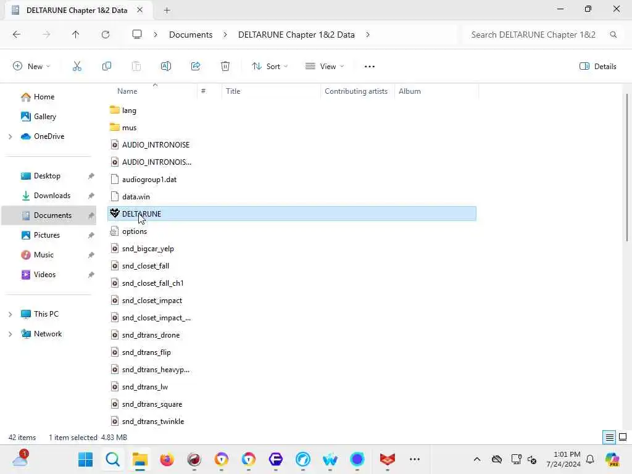The height and width of the screenshot is (474, 632).
Task: Open notifications bell in system tray
Action: coord(590,459)
